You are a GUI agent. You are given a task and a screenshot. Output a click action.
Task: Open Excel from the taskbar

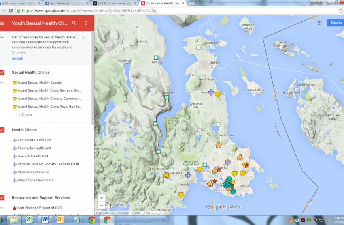click(x=29, y=220)
